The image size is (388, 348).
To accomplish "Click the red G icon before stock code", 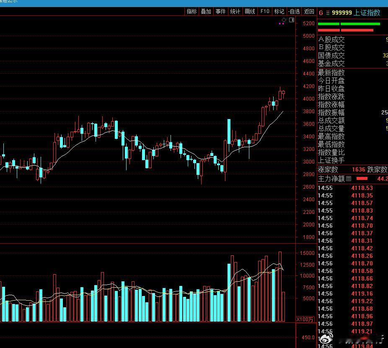I will pos(321,13).
